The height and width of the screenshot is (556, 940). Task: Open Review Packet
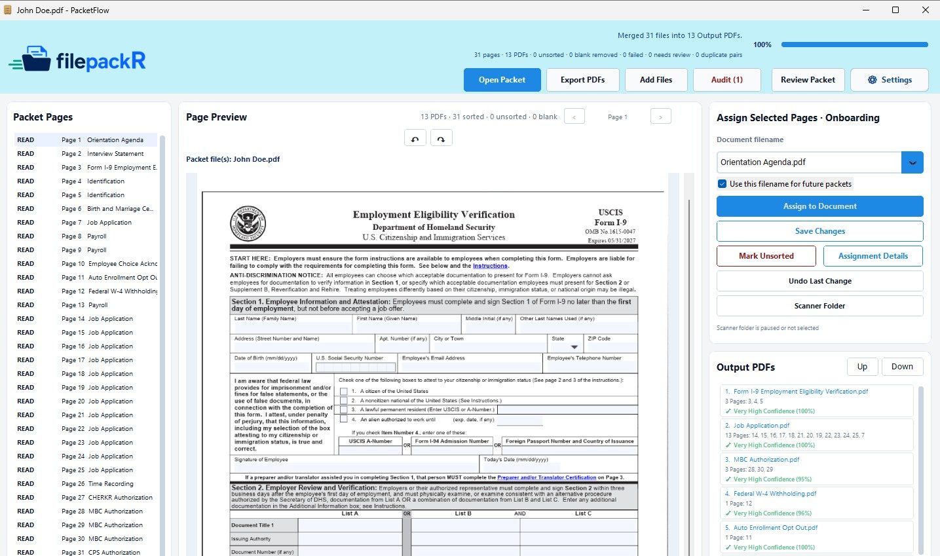tap(808, 80)
